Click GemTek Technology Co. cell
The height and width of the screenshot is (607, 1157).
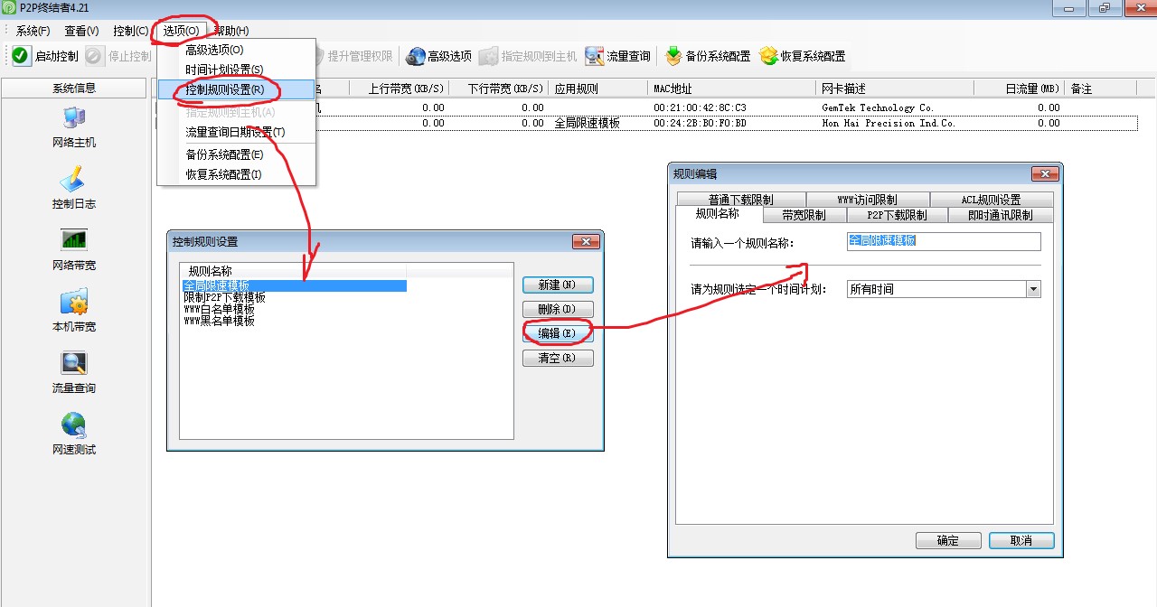(x=878, y=107)
